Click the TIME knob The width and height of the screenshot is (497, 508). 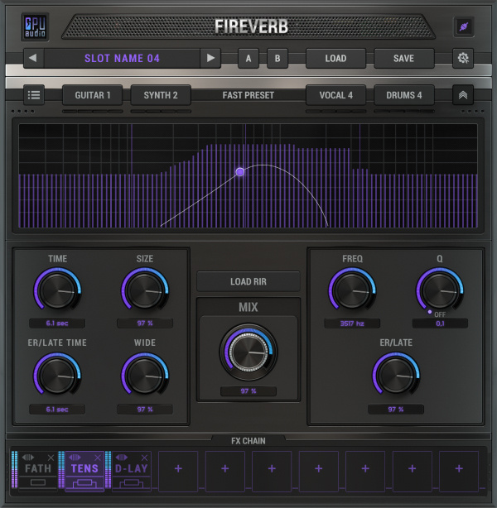click(x=57, y=290)
